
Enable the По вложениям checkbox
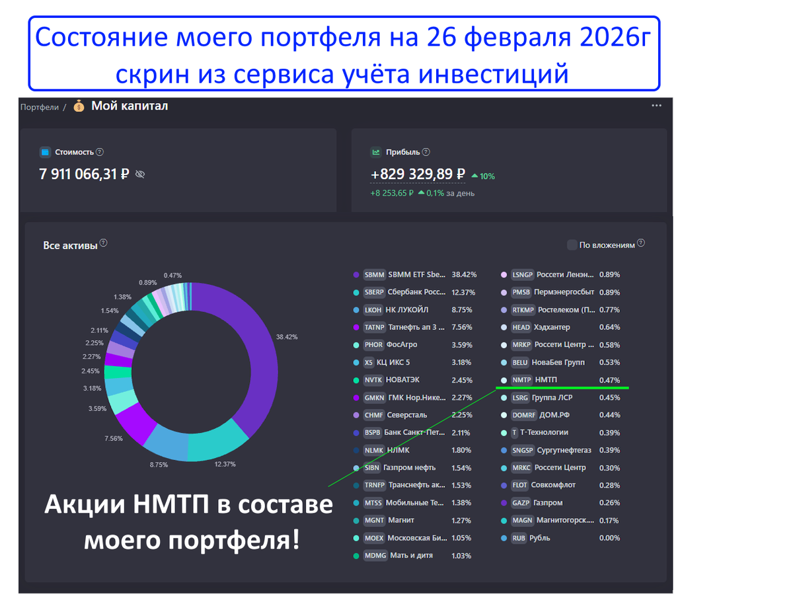click(572, 245)
